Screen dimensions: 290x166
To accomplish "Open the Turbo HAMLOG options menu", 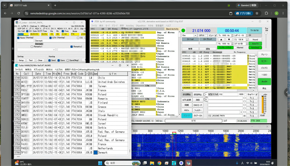I will point(39,69).
